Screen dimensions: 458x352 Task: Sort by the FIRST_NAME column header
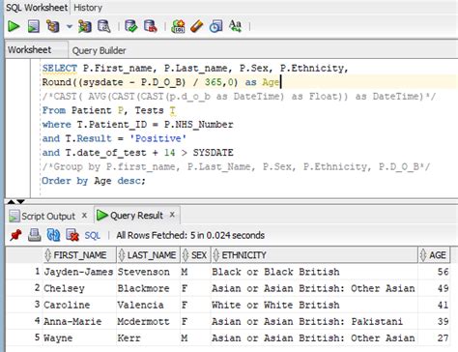pos(79,255)
